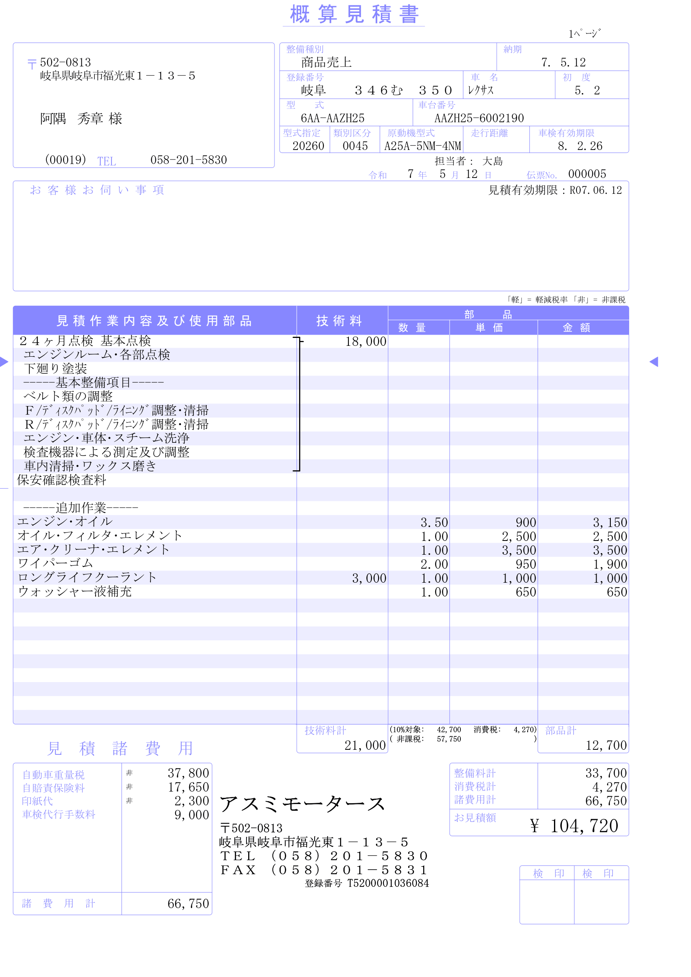Screen dimensions: 691x977
Task: Click delivery date 7. 5.12
Action: point(563,63)
